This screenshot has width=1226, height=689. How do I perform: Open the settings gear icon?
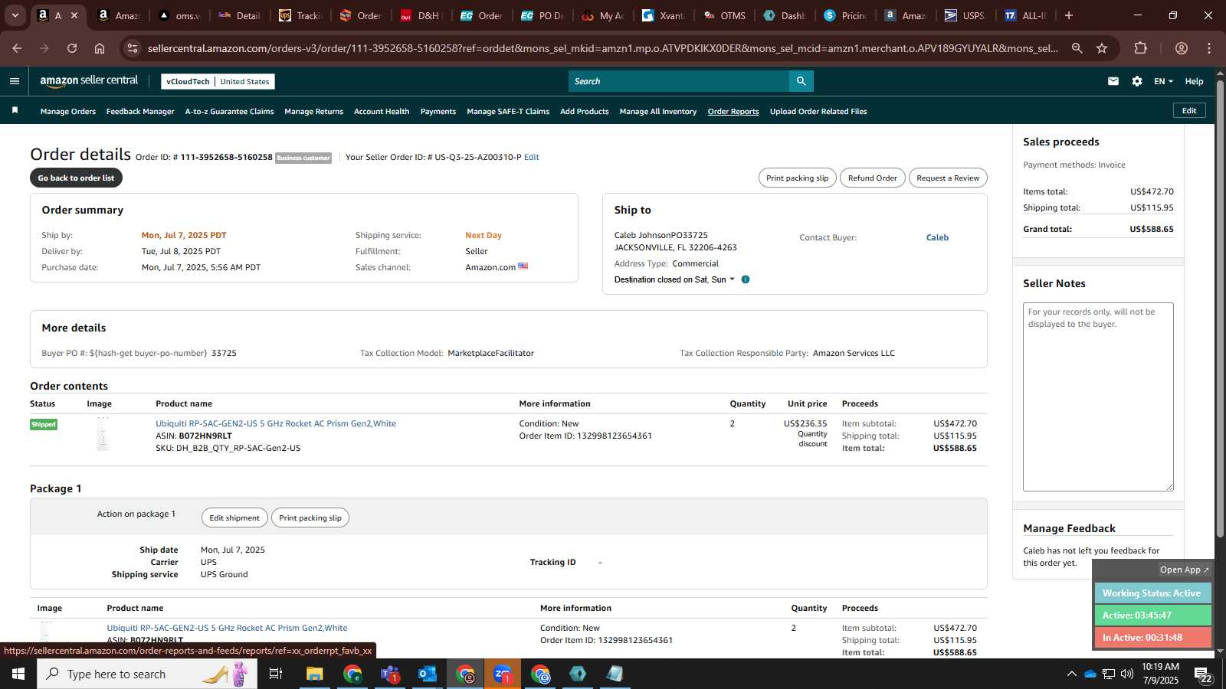pyautogui.click(x=1137, y=81)
